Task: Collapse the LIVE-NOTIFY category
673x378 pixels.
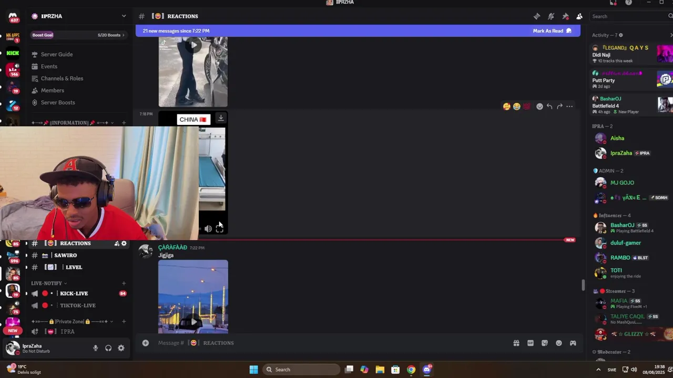Action: point(49,283)
